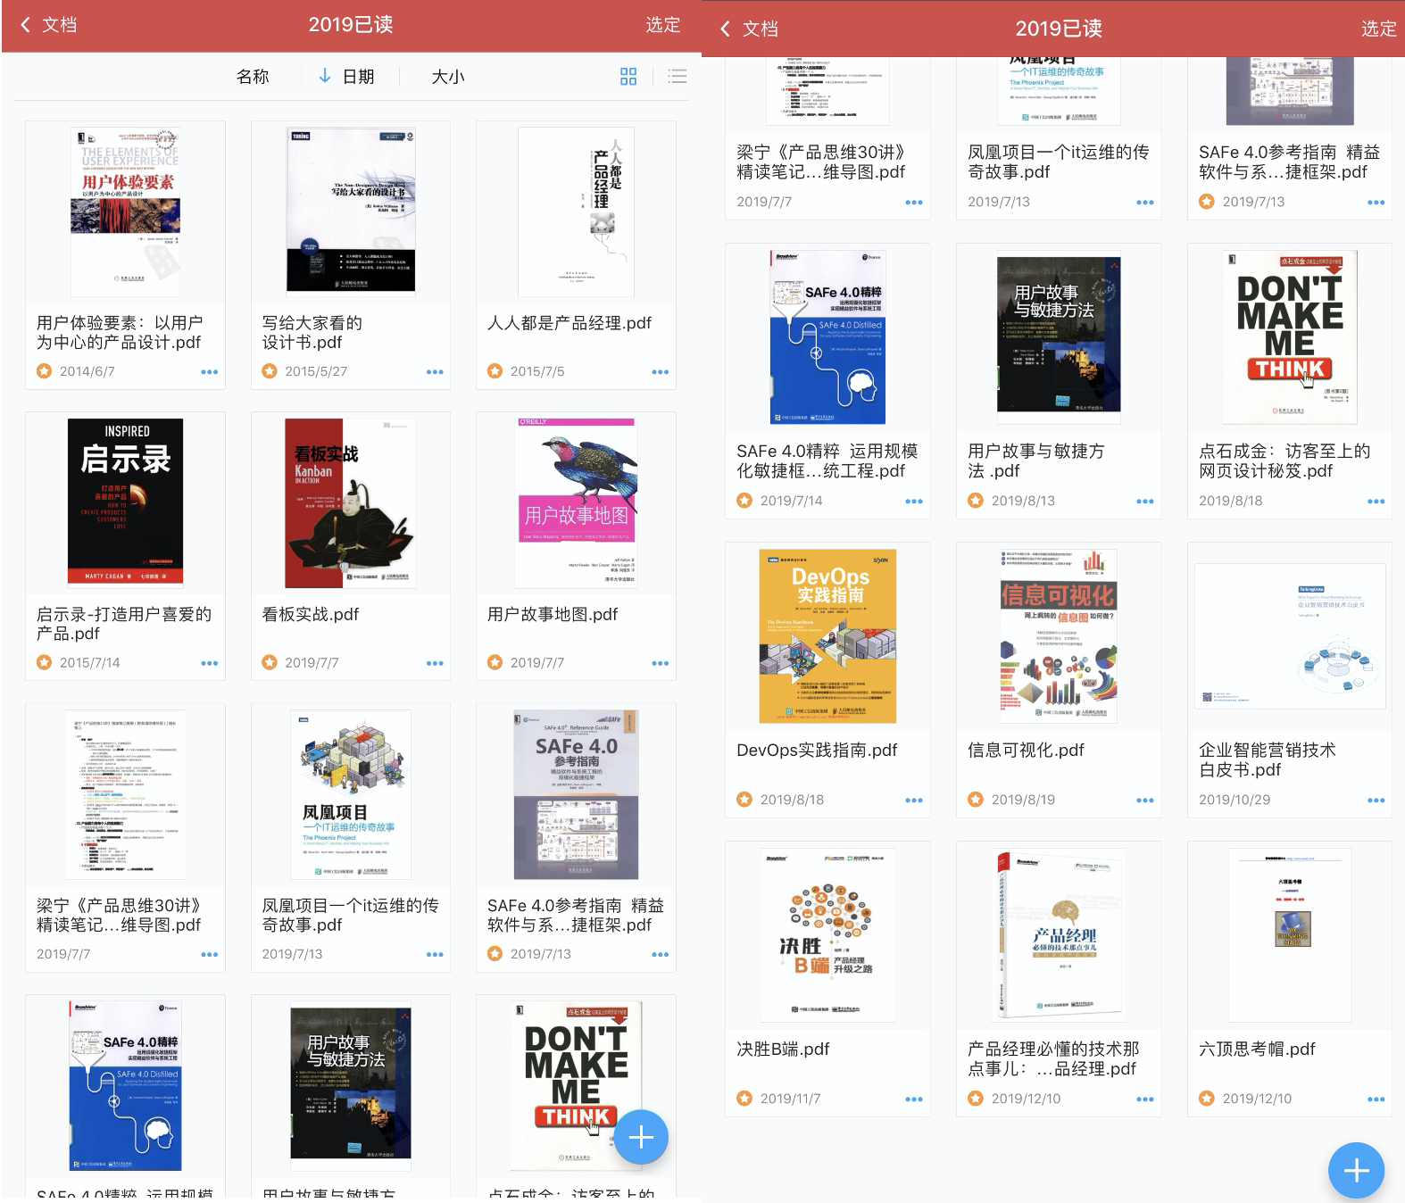Screen dimensions: 1405x1203
Task: Toggle star for SAFe 4.0参考指南, left screen
Action: coord(495,954)
